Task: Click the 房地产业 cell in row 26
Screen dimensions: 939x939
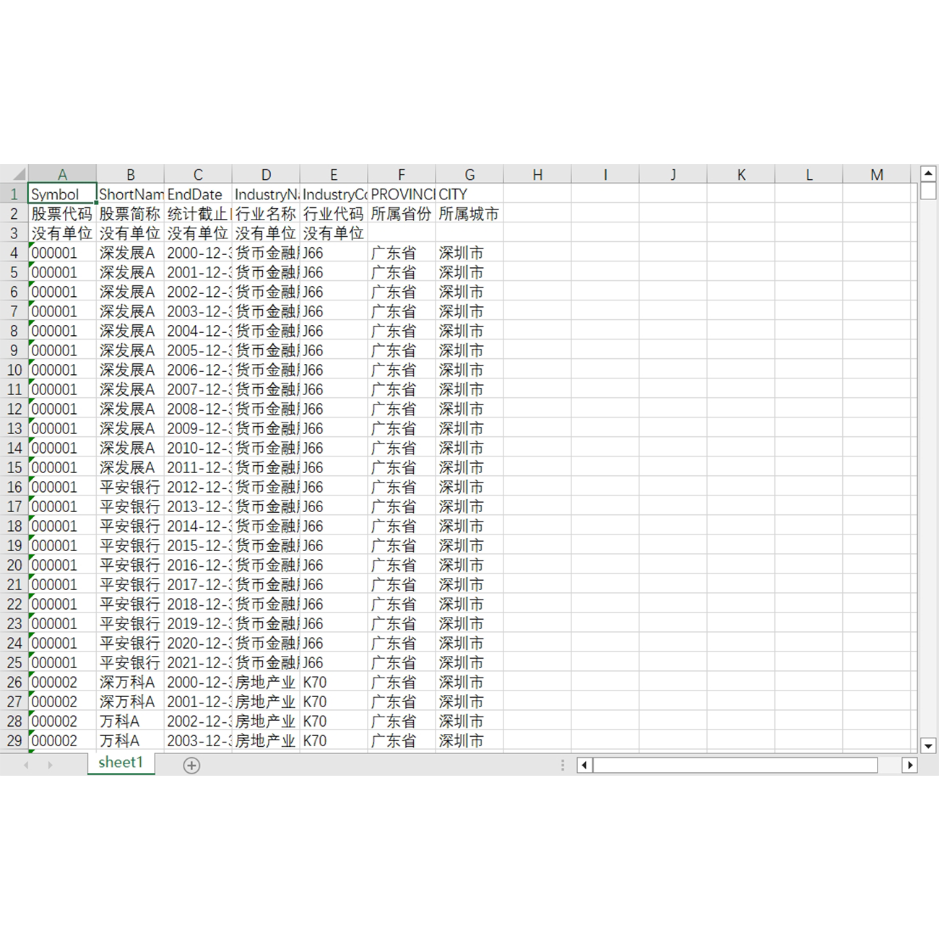Action: point(266,682)
